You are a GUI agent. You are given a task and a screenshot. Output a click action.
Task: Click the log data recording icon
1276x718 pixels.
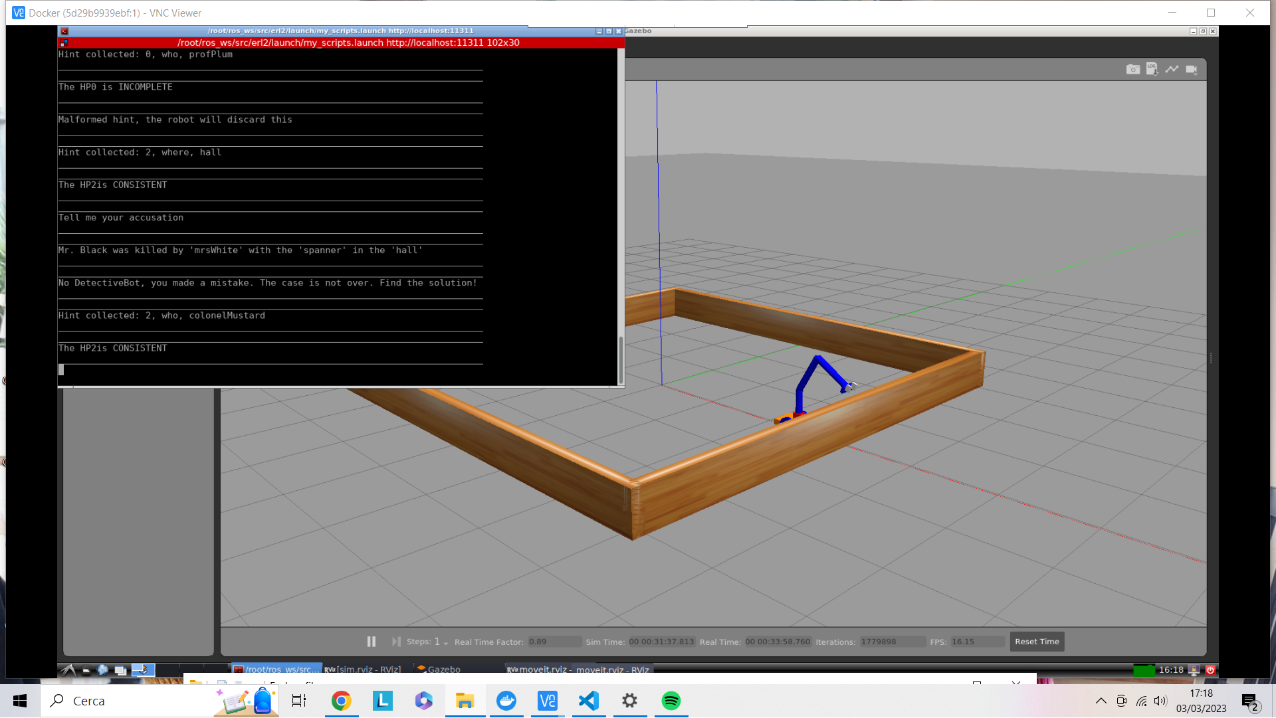tap(1152, 69)
